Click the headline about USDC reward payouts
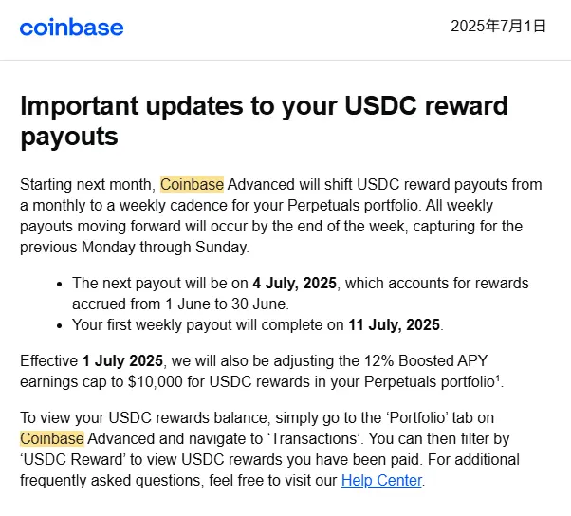571x516 pixels. (264, 120)
